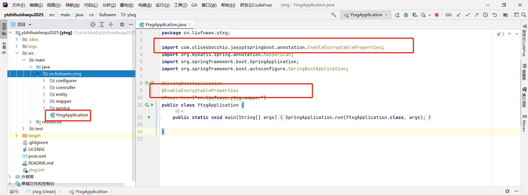Open the Maven side tool window
528x195 pixels.
tap(524, 123)
